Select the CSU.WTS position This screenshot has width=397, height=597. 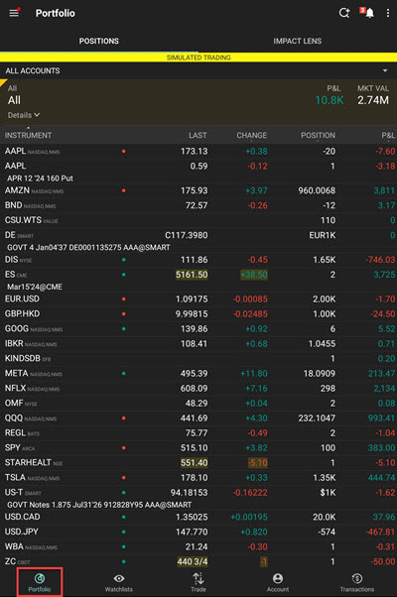point(198,220)
